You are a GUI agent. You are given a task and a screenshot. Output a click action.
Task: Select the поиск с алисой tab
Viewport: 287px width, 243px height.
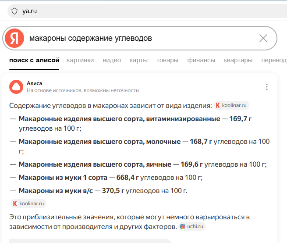click(34, 60)
